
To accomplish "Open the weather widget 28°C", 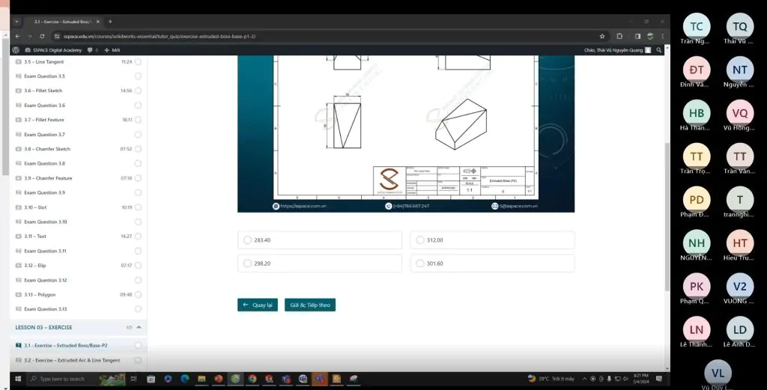I will 551,379.
